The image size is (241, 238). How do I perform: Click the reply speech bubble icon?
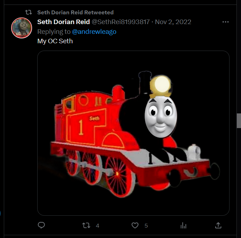click(x=41, y=225)
